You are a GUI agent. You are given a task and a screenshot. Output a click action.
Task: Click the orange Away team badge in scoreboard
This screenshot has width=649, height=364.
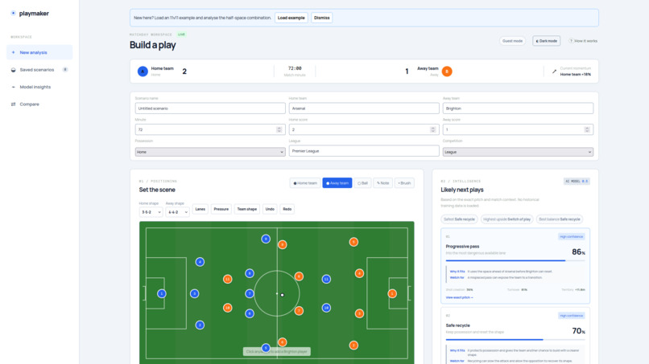pos(447,72)
